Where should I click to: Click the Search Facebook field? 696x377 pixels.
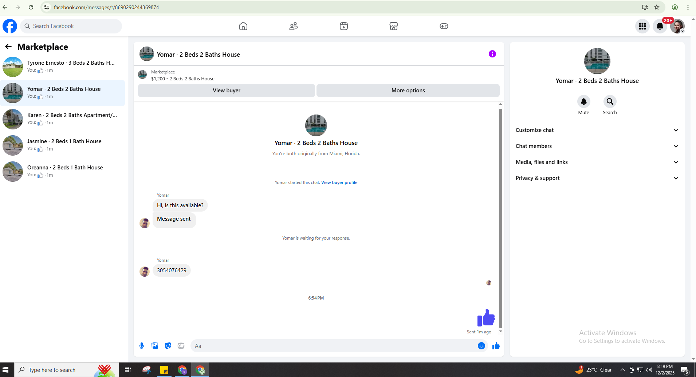click(x=71, y=26)
